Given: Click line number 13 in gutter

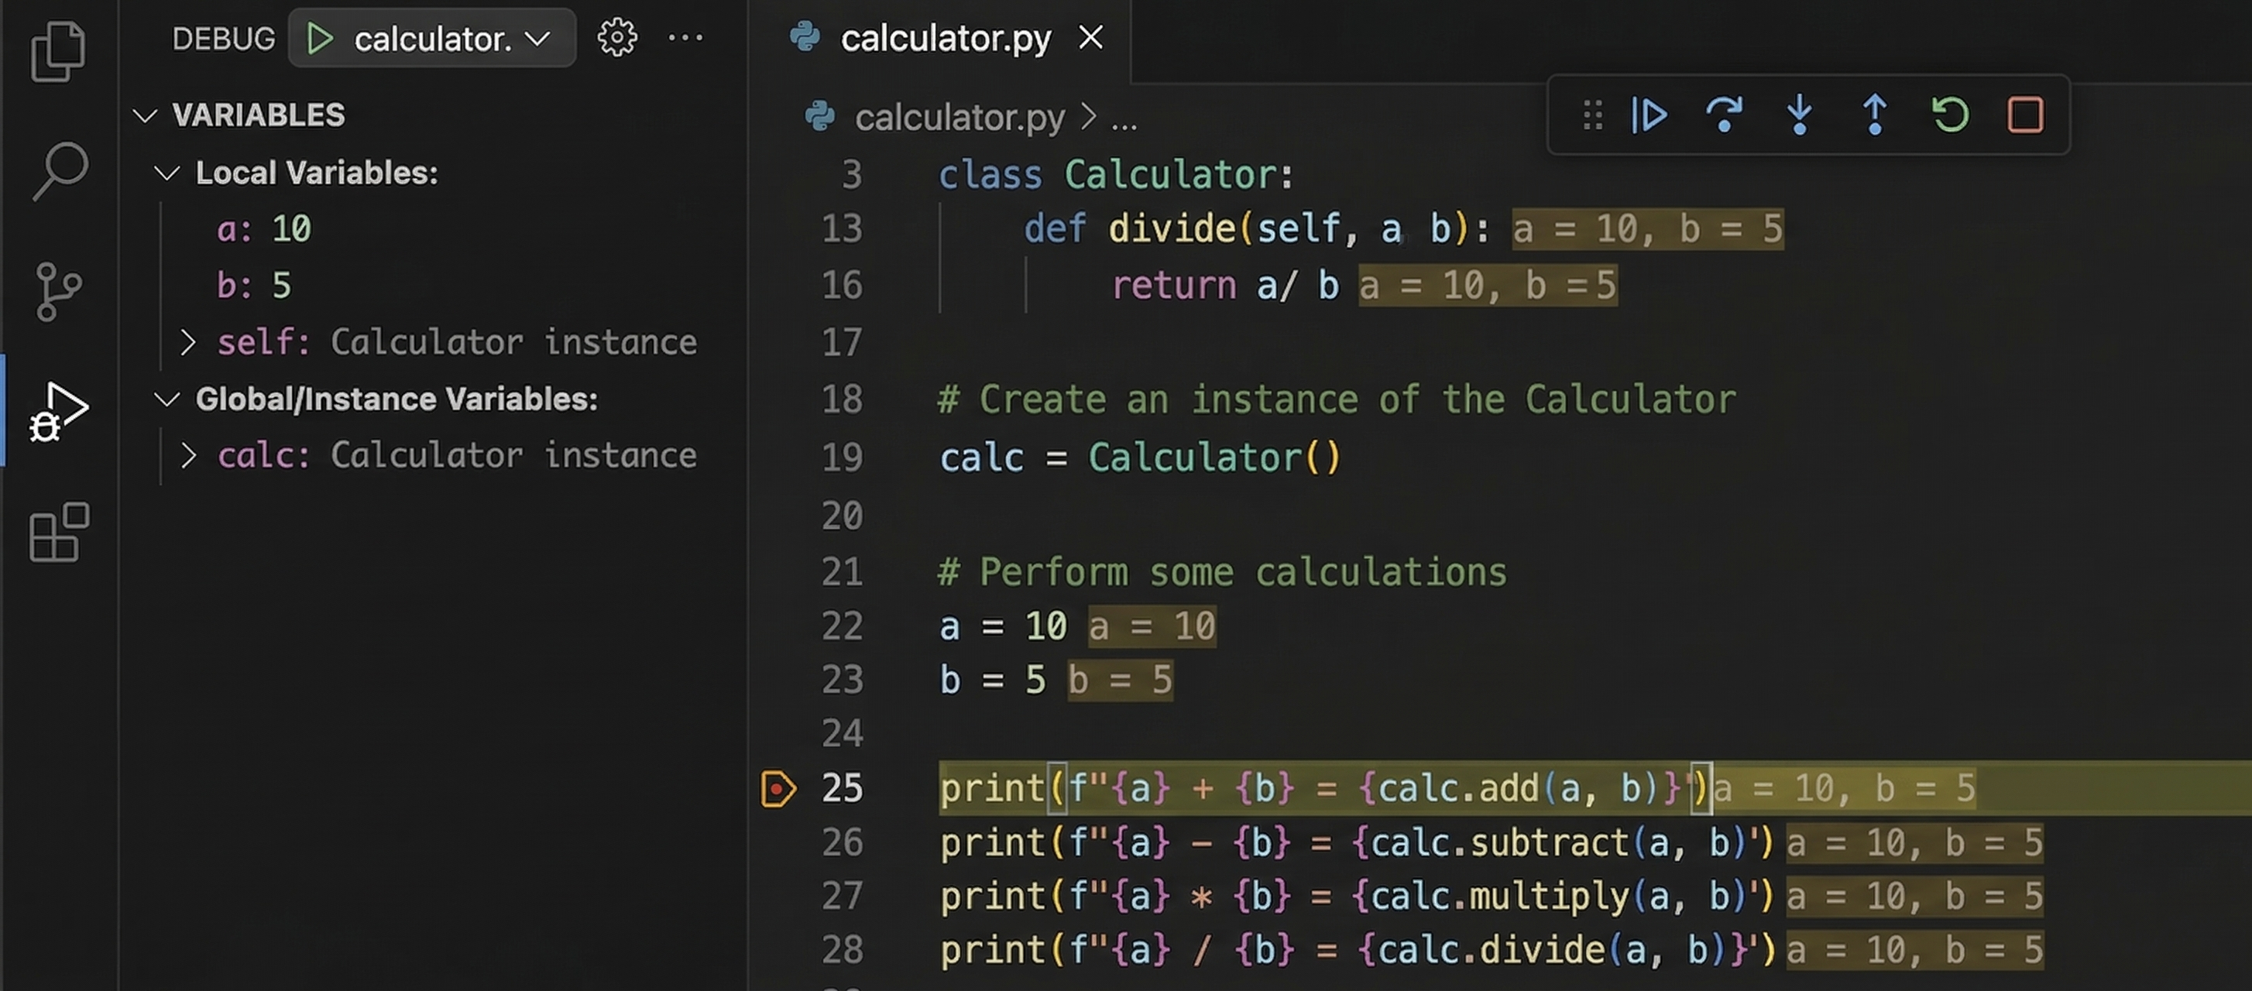Looking at the screenshot, I should (841, 229).
